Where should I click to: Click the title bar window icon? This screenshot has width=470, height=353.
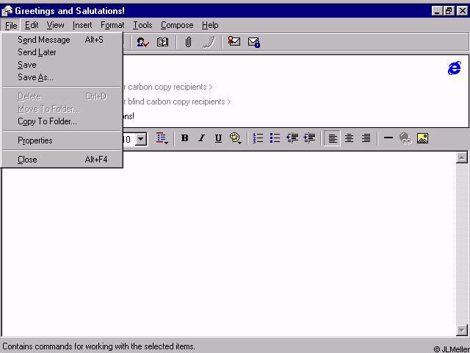[x=7, y=11]
